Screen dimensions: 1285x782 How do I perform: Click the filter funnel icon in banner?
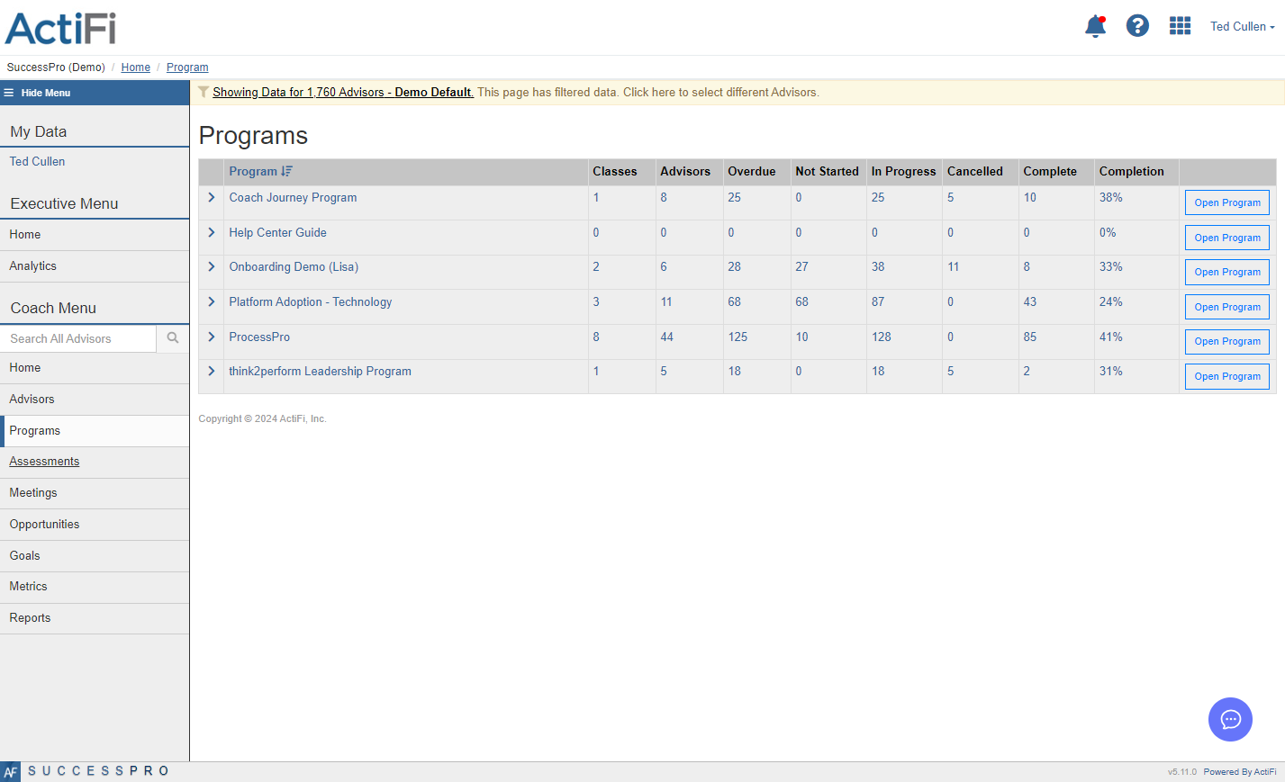[x=204, y=92]
